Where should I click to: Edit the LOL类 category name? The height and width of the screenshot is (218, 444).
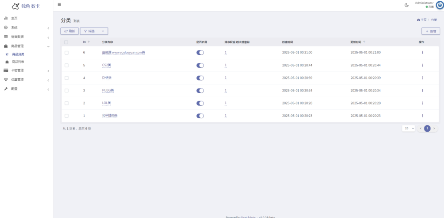[107, 103]
